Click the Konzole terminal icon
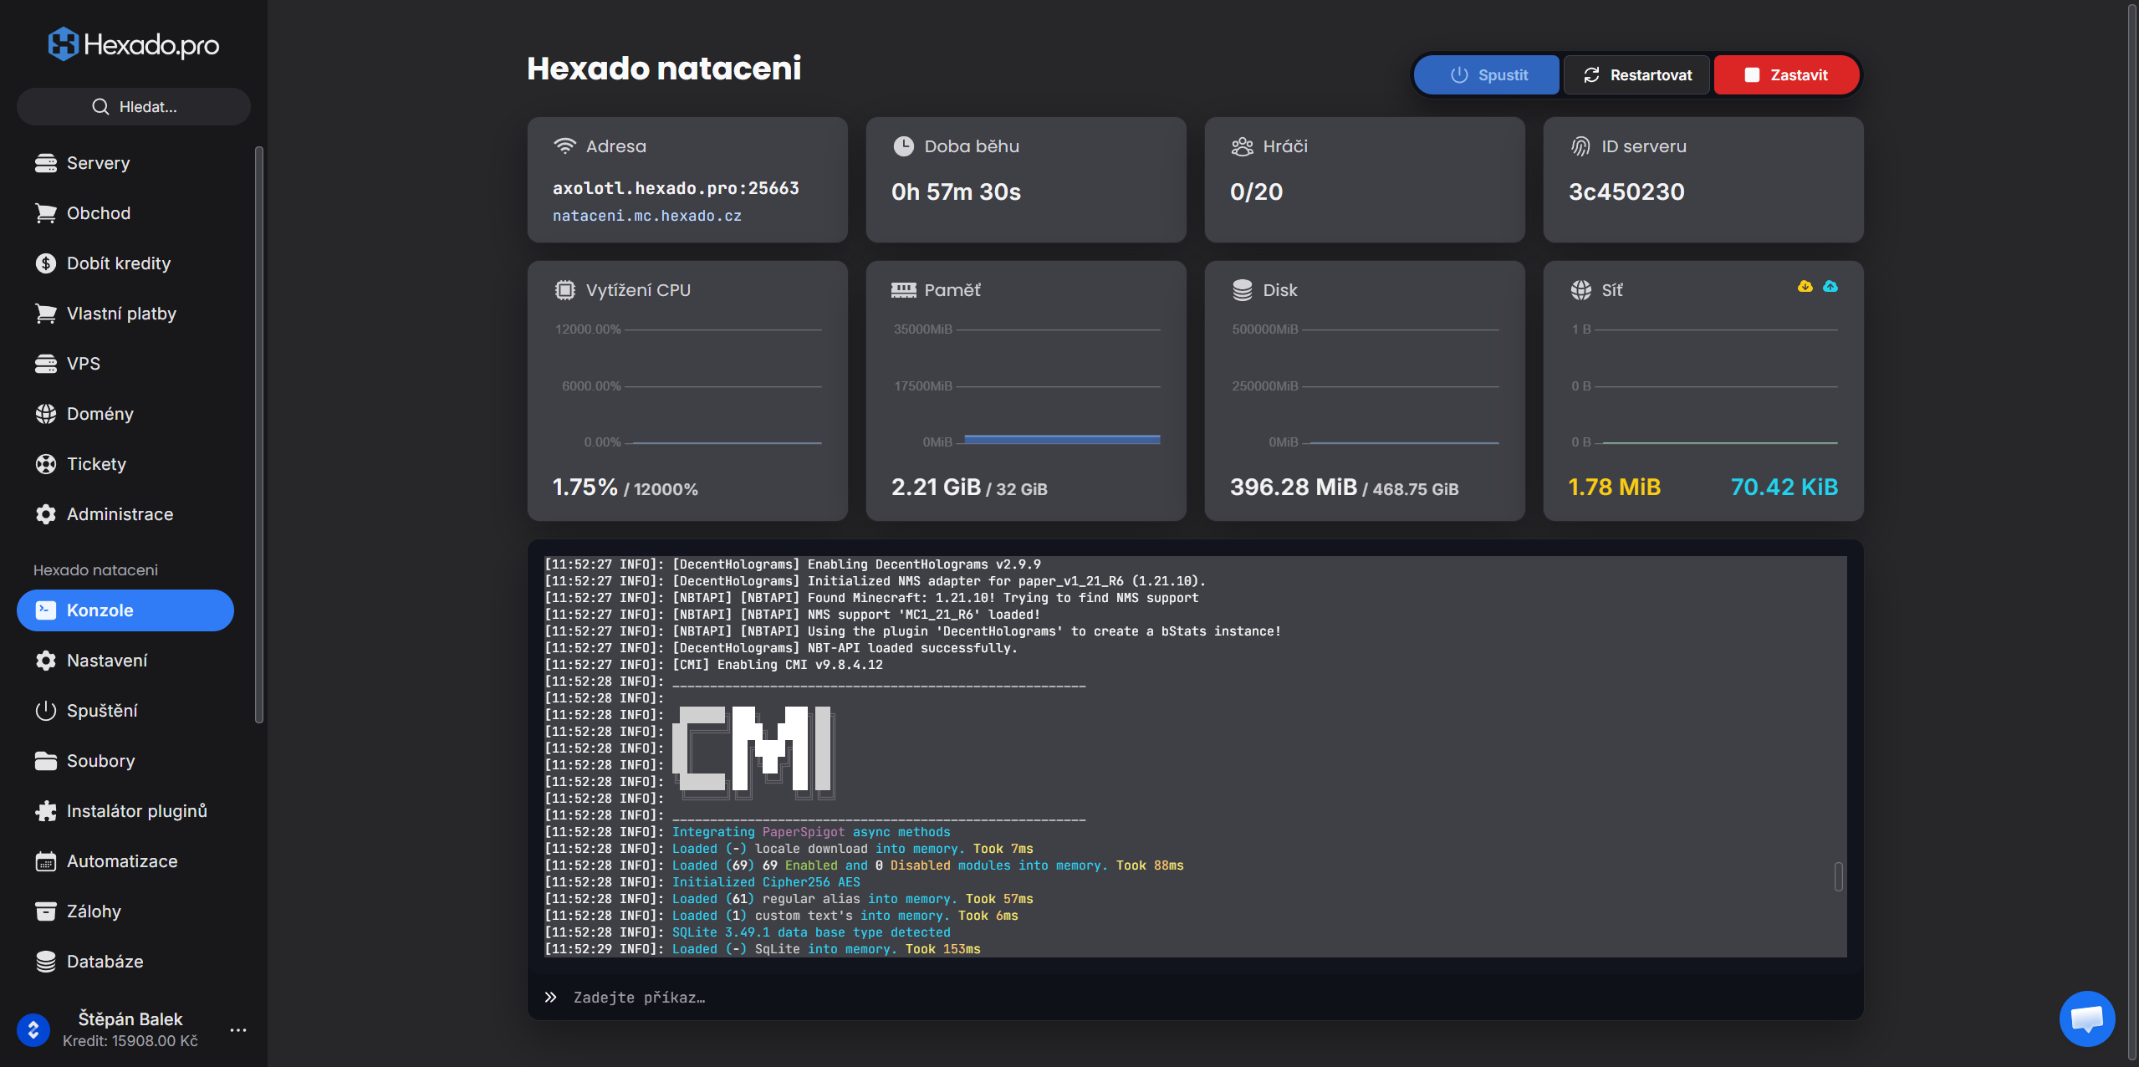The image size is (2139, 1067). pyautogui.click(x=46, y=610)
